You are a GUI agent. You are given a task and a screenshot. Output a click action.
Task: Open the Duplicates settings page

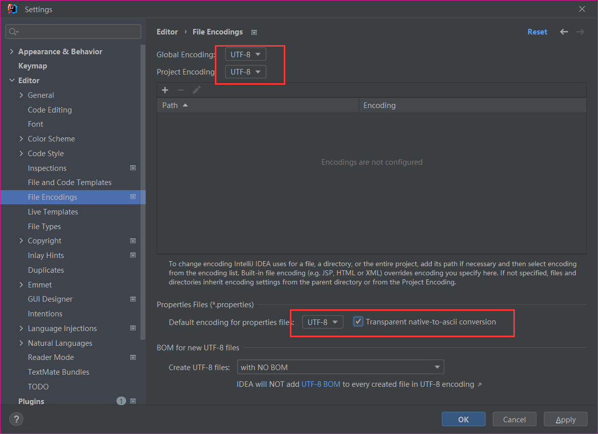(x=46, y=270)
